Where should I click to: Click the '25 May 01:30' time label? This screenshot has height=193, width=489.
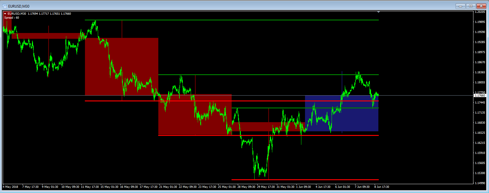click(x=227, y=187)
